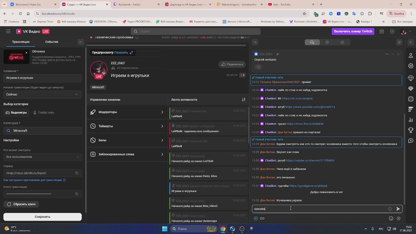Viewport: 416px width, 234px height.
Task: Remove the stream cover image
Action: pos(26,53)
